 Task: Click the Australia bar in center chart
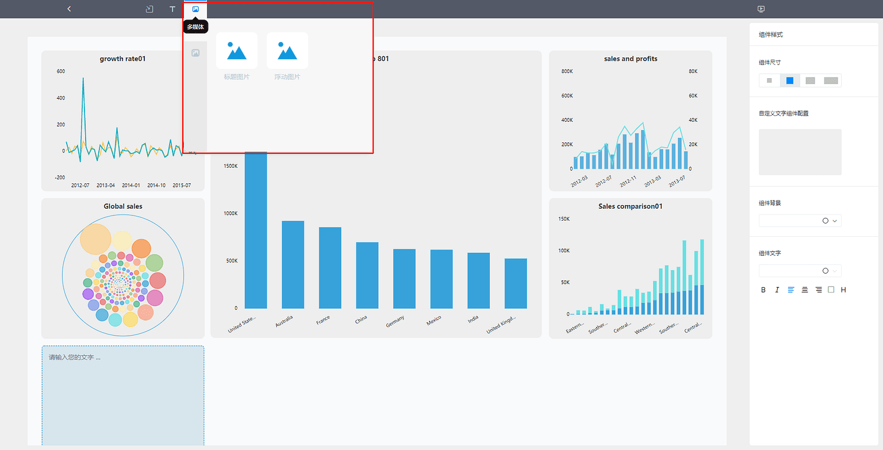coord(293,265)
